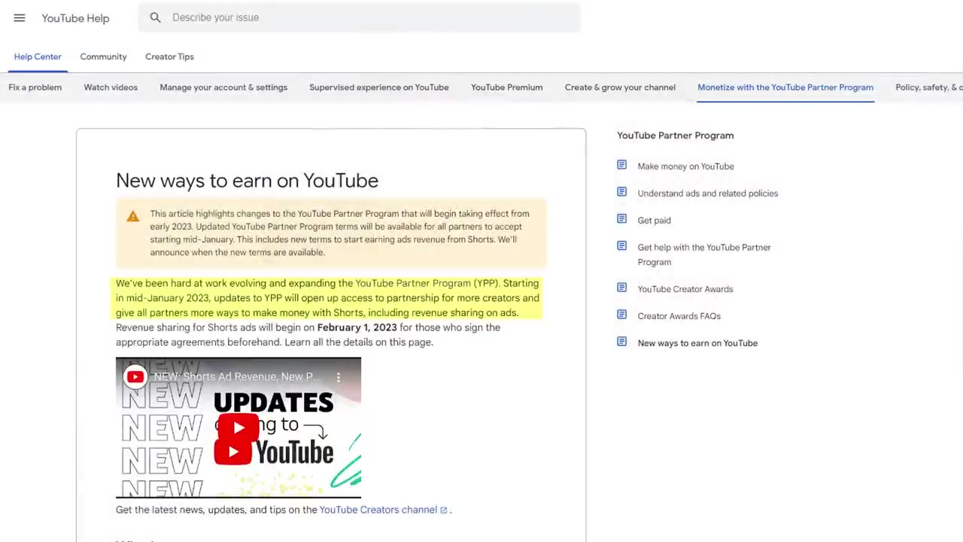Open the Watch videos category
963x542 pixels.
click(111, 87)
